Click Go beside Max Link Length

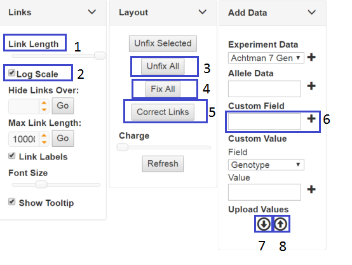pyautogui.click(x=63, y=139)
